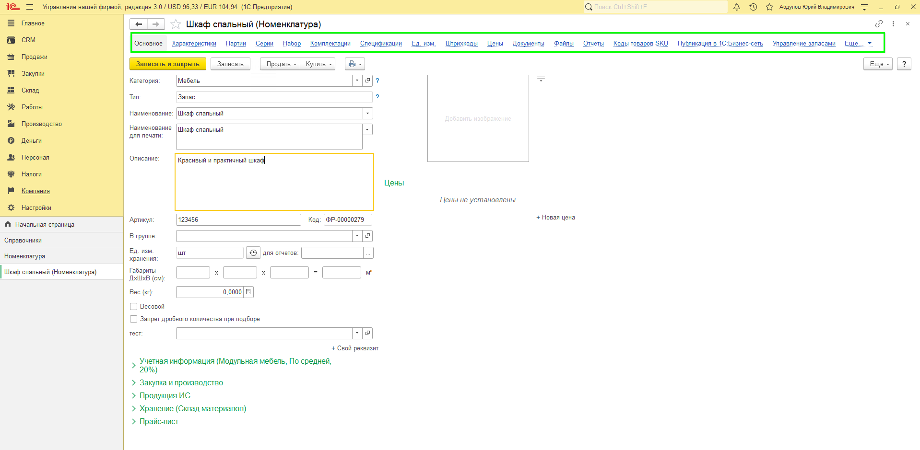Open the Продажи section in sidebar
The image size is (920, 450).
click(34, 57)
